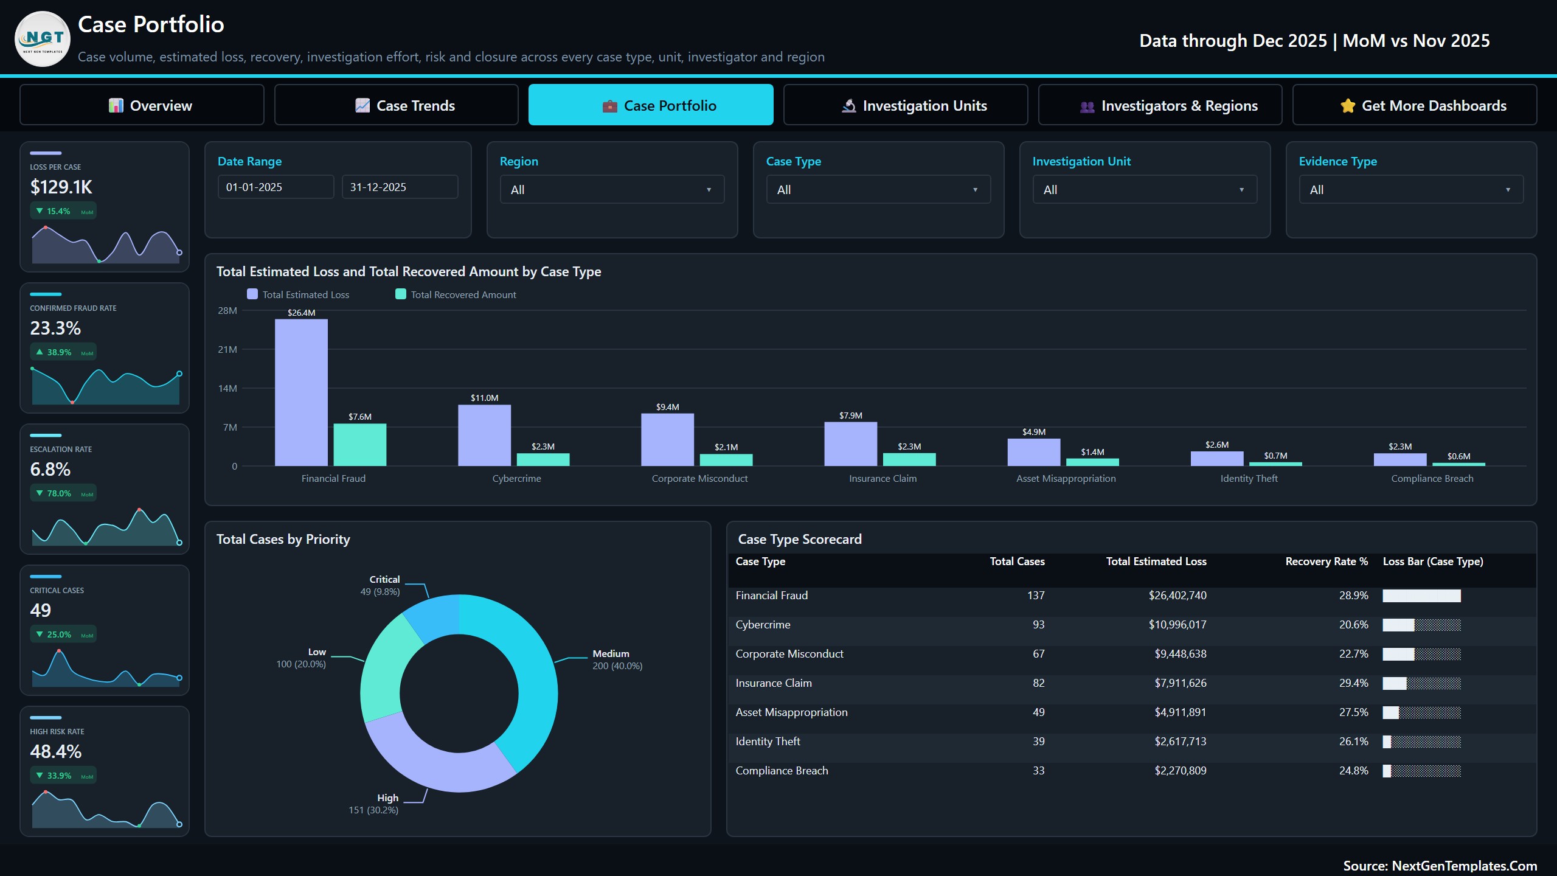Image resolution: width=1557 pixels, height=876 pixels.
Task: Click the Investigation Units microscope icon
Action: pos(848,106)
